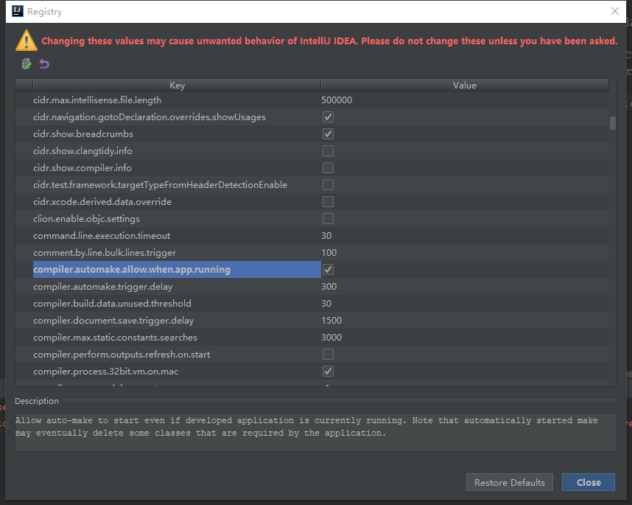Click the Close button
Screen dimensions: 632x505
click(x=589, y=482)
